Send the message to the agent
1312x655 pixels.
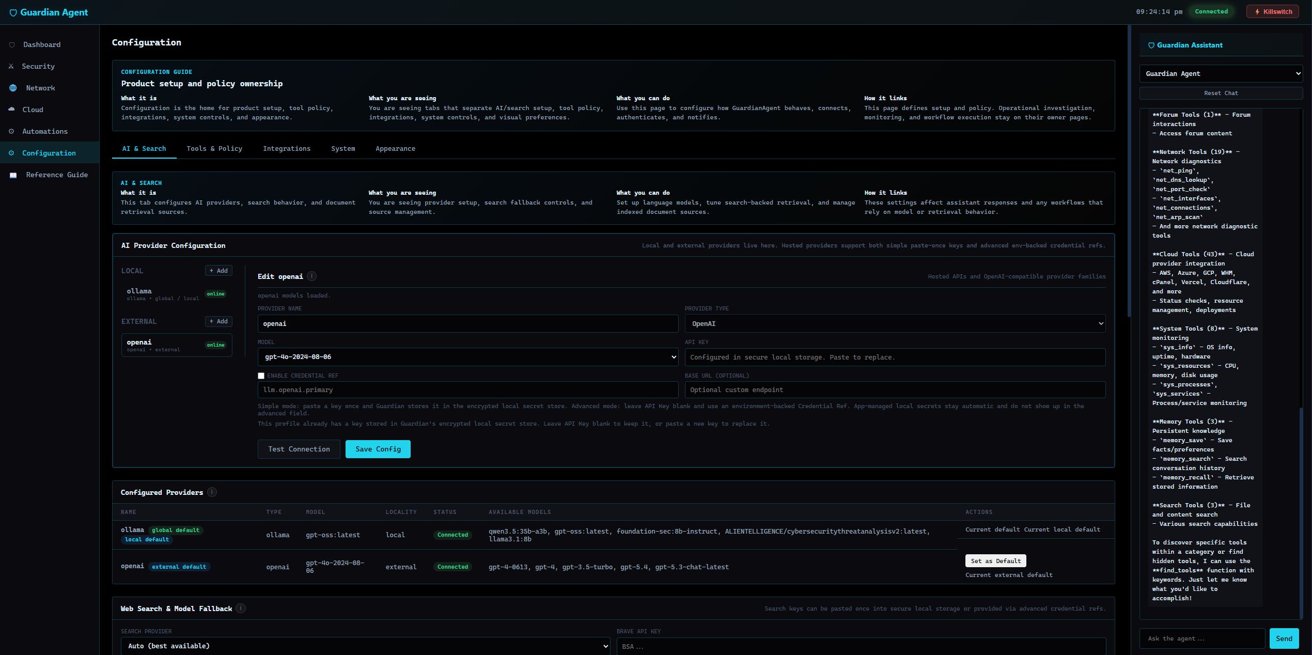(1284, 639)
